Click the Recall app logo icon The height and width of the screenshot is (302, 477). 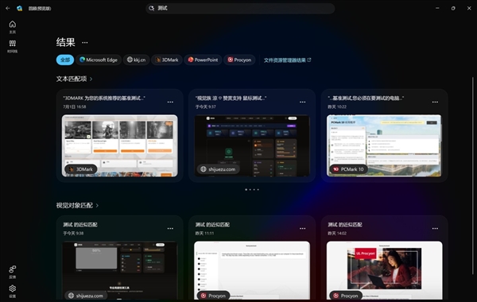(x=20, y=8)
